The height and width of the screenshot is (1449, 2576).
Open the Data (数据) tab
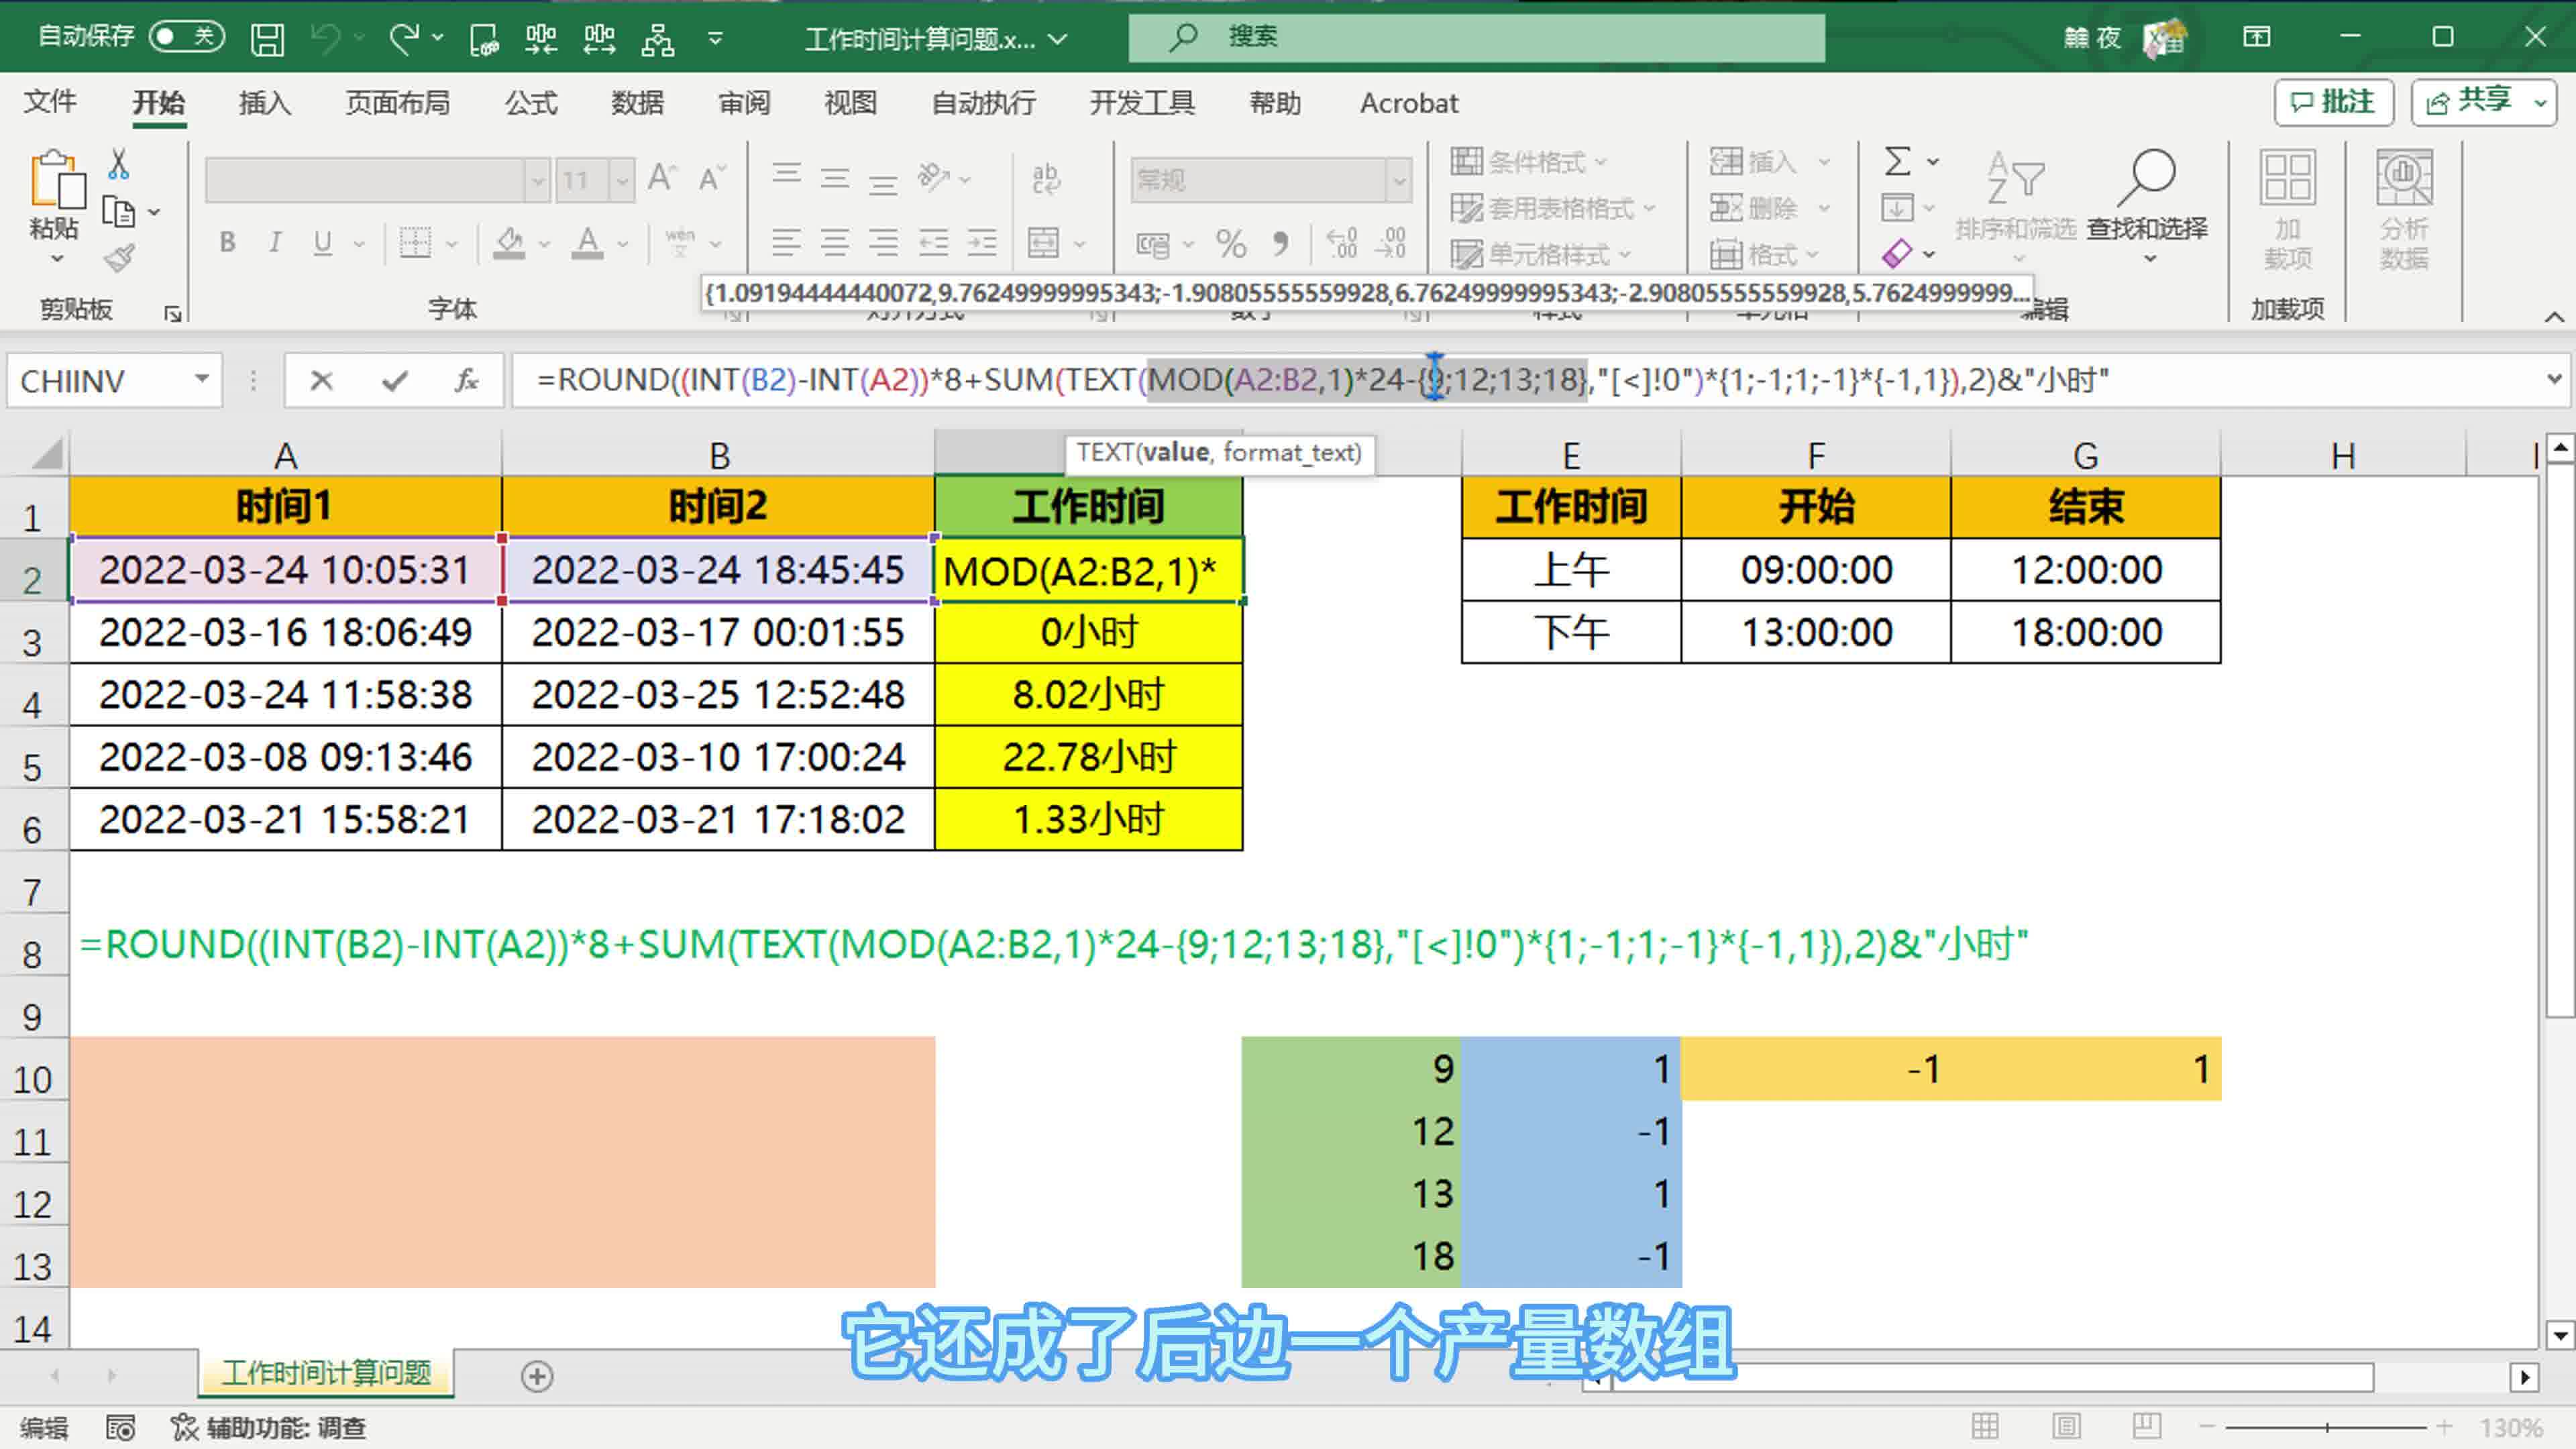637,102
